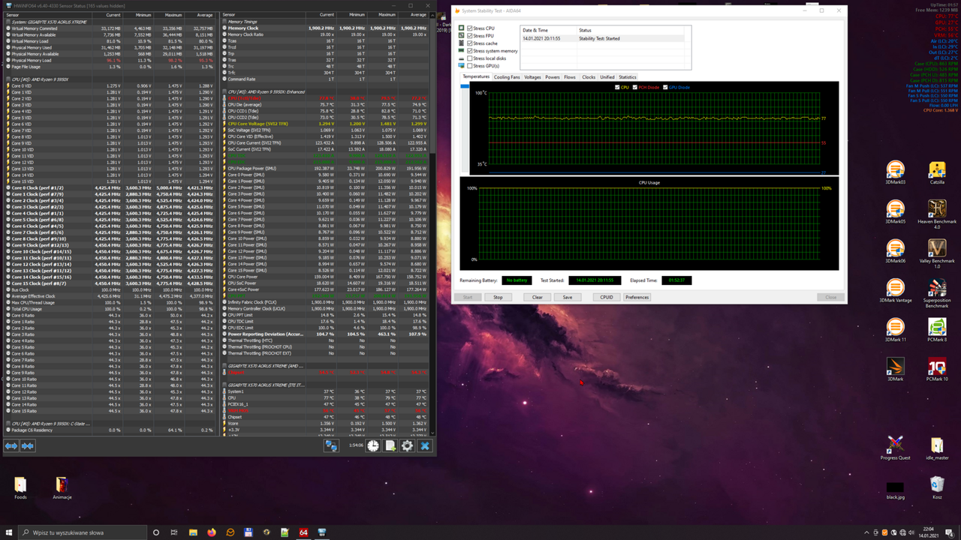Open idle_master folder on desktop
The height and width of the screenshot is (540, 961).
coord(937,448)
